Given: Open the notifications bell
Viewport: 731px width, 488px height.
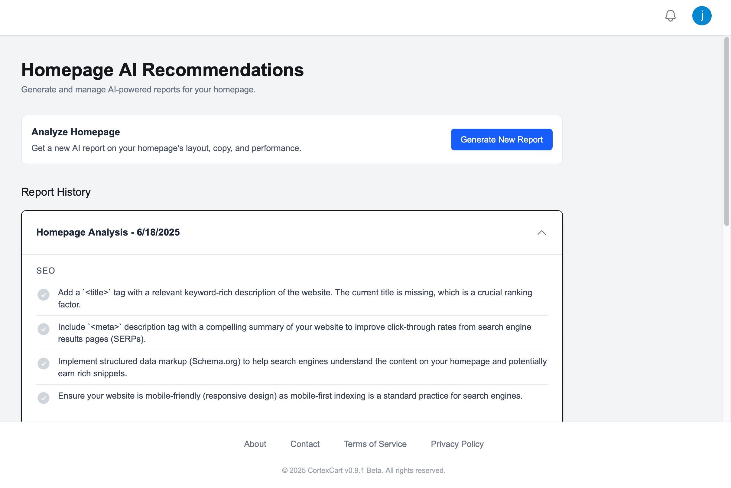Looking at the screenshot, I should (x=670, y=16).
